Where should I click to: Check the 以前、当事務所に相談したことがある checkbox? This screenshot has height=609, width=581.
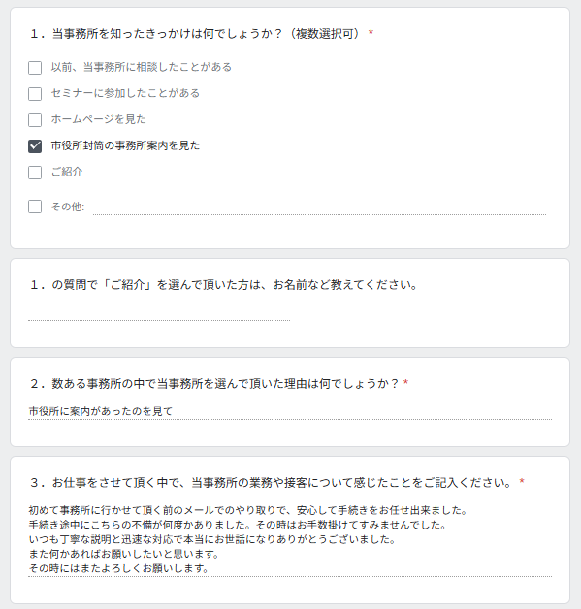[35, 68]
